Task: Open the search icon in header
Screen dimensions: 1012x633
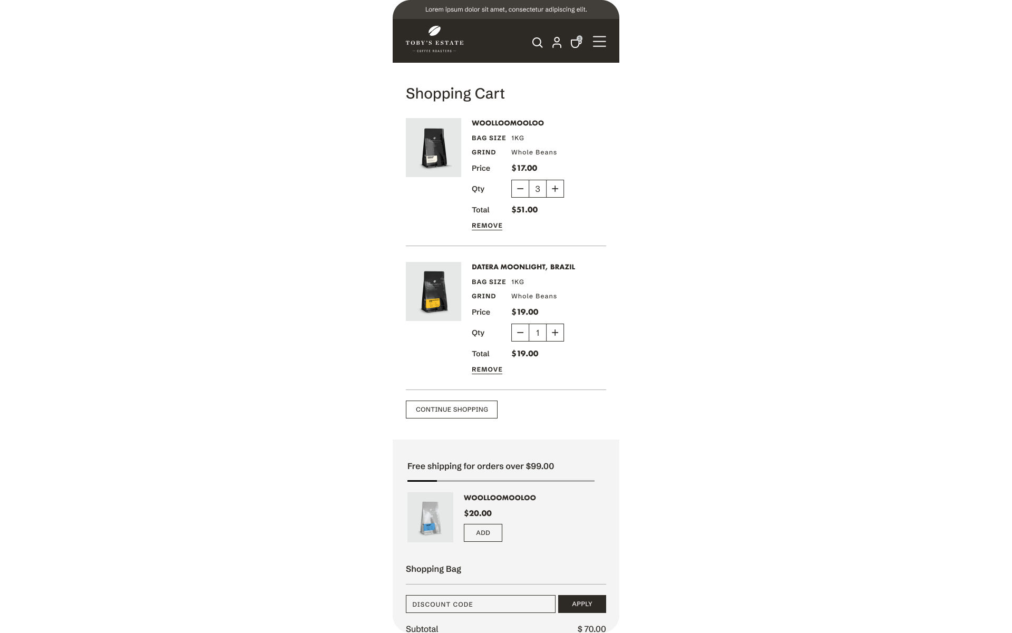Action: coord(537,43)
